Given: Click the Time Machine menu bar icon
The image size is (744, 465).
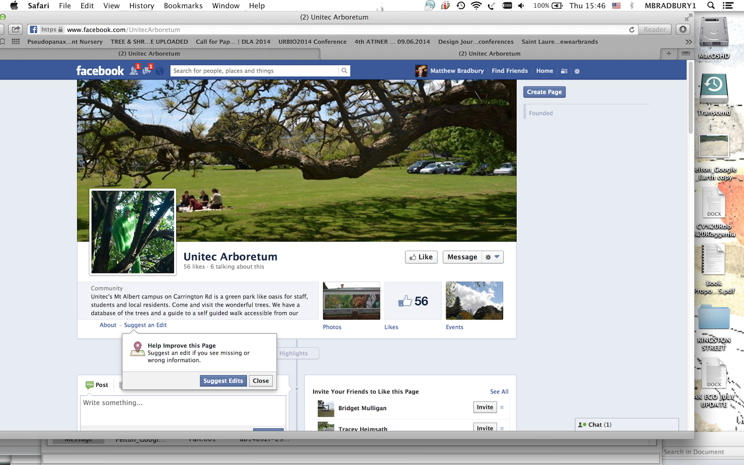Looking at the screenshot, I should click(x=461, y=6).
